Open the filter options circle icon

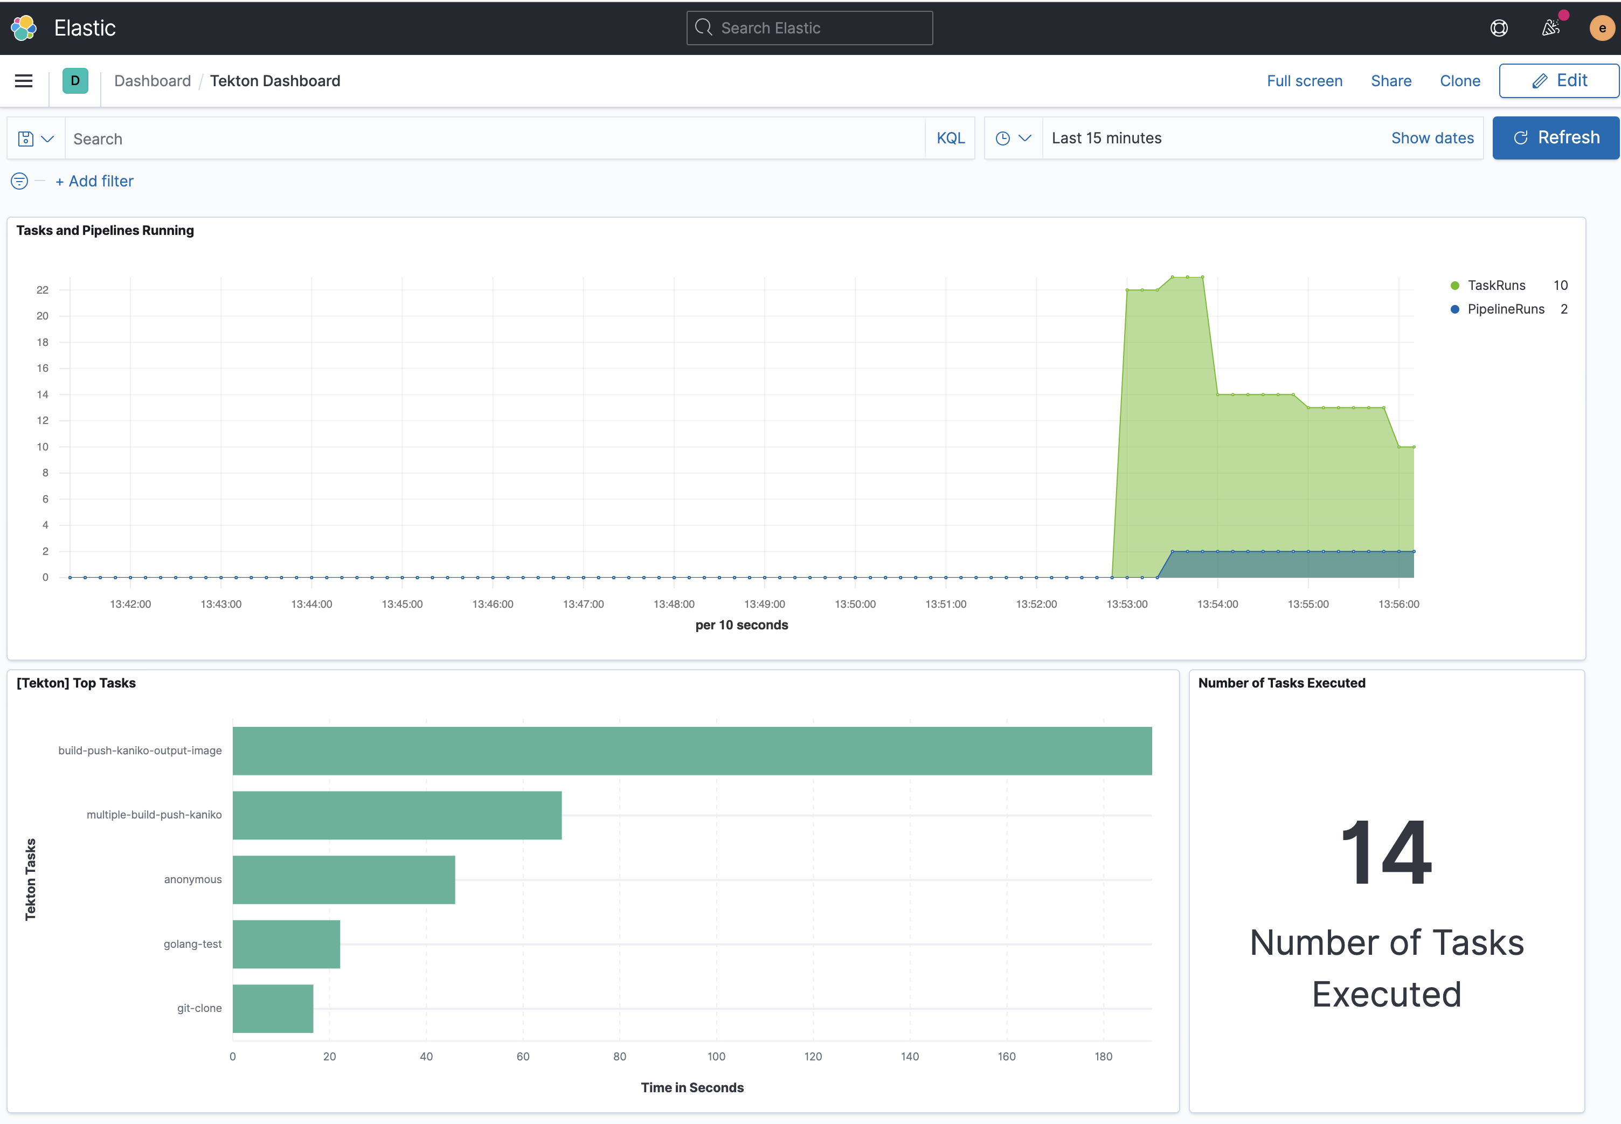pyautogui.click(x=20, y=181)
